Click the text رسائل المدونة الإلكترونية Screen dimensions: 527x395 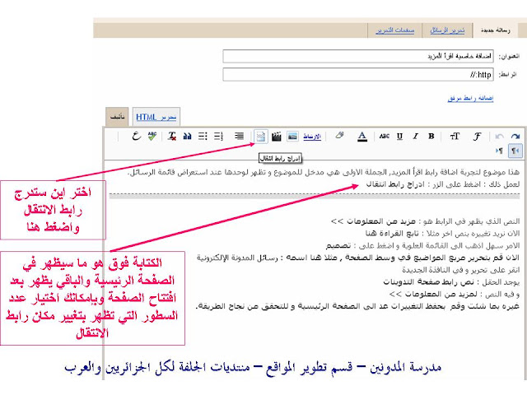(x=237, y=258)
